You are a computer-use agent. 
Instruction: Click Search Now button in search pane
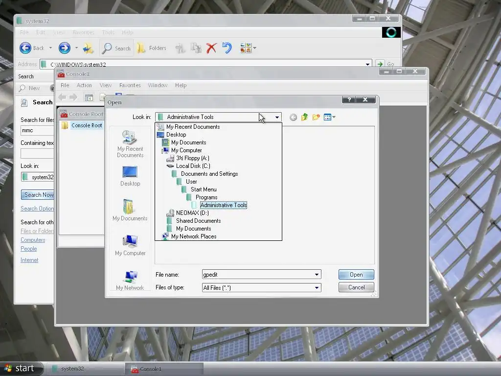point(37,195)
